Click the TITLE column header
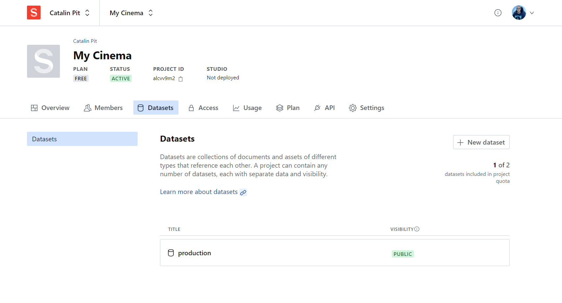 click(x=174, y=229)
